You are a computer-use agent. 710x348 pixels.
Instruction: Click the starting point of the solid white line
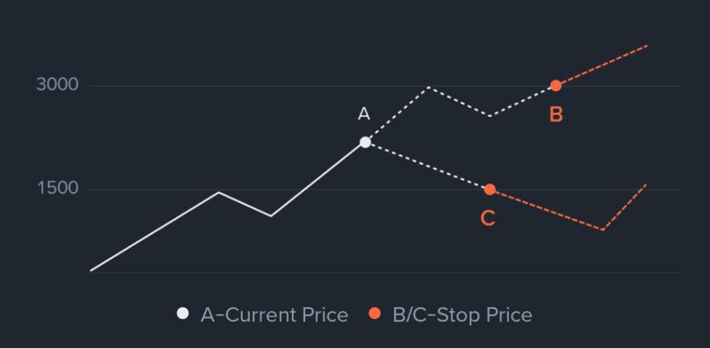(x=91, y=270)
